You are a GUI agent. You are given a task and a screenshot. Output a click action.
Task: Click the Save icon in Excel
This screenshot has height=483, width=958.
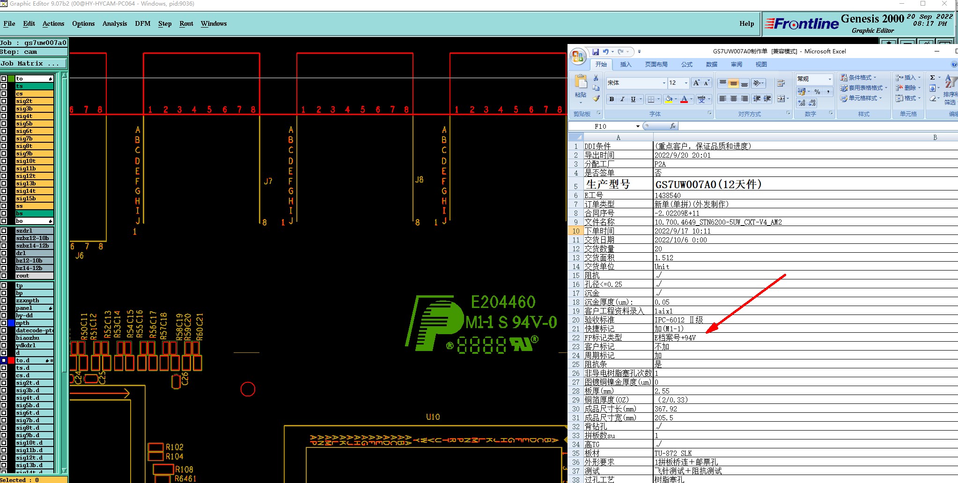(595, 51)
